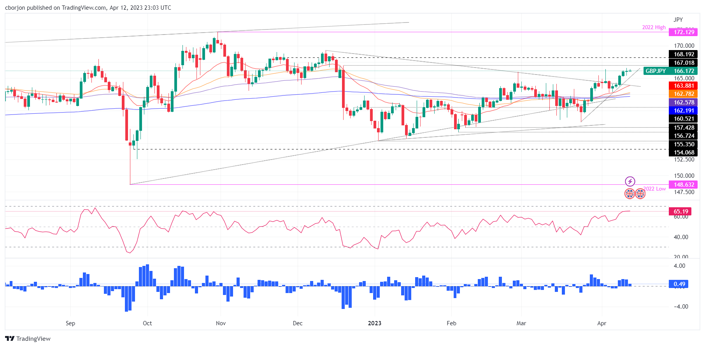Viewport: 705px width, 347px height.
Task: Select the GBPJPY 166.172 current price label
Action: pos(670,71)
